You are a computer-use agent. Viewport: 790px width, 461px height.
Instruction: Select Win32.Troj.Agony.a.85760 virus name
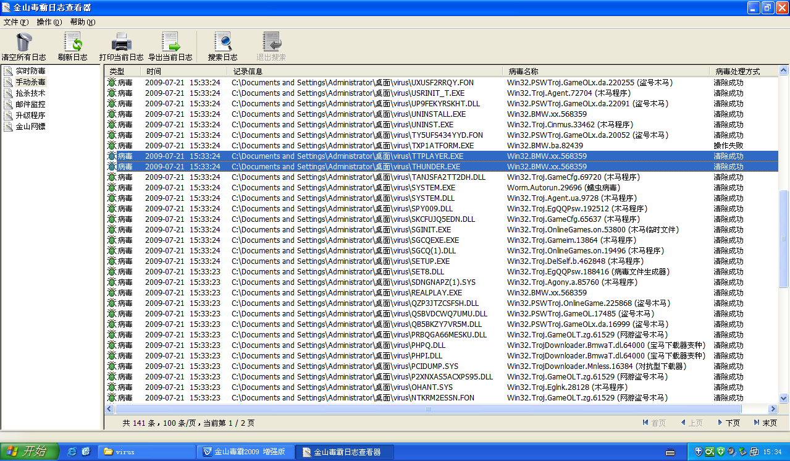tap(572, 282)
